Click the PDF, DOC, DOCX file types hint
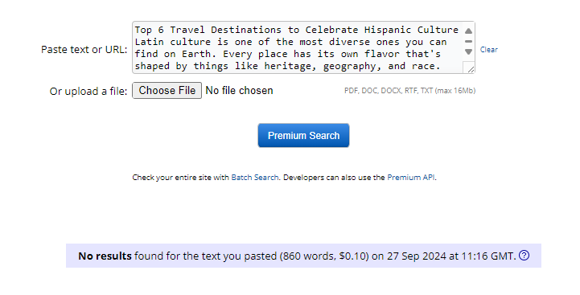This screenshot has height=295, width=580. 409,91
